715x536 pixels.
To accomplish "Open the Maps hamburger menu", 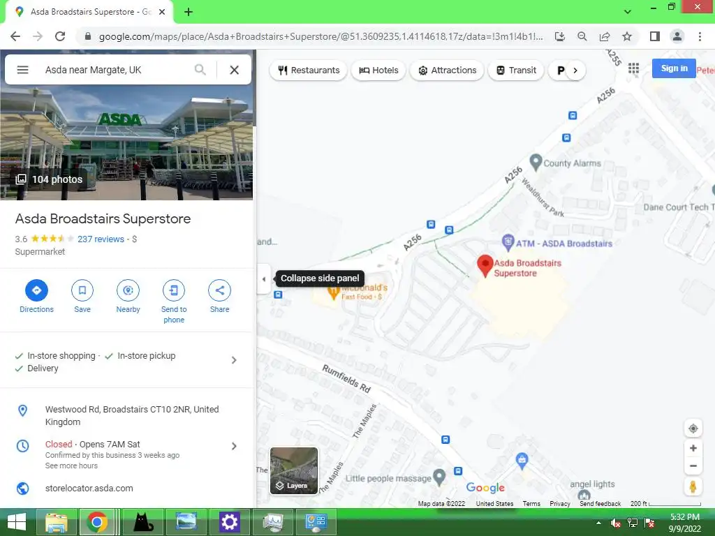I will tap(22, 70).
